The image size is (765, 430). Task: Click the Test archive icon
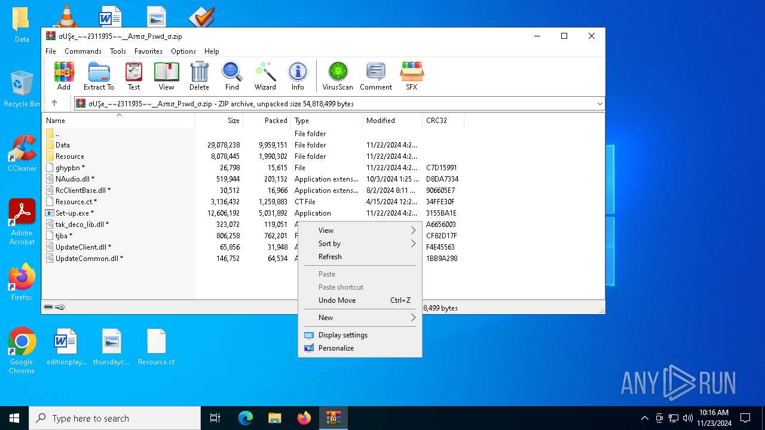coord(134,76)
